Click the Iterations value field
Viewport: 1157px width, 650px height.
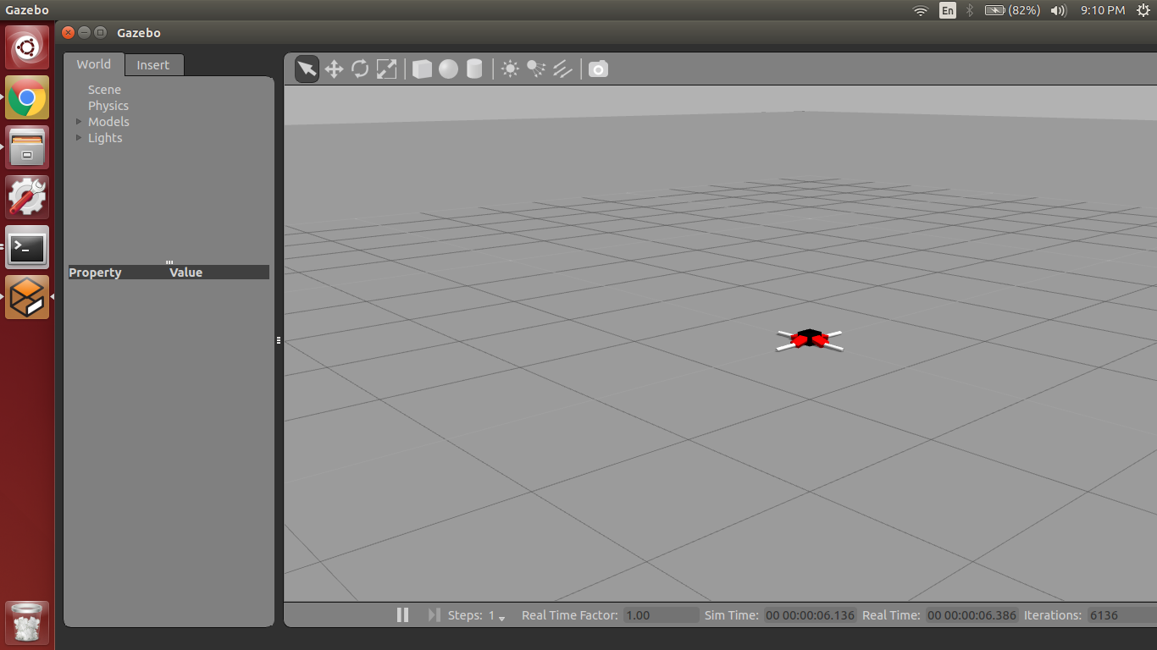pos(1121,615)
